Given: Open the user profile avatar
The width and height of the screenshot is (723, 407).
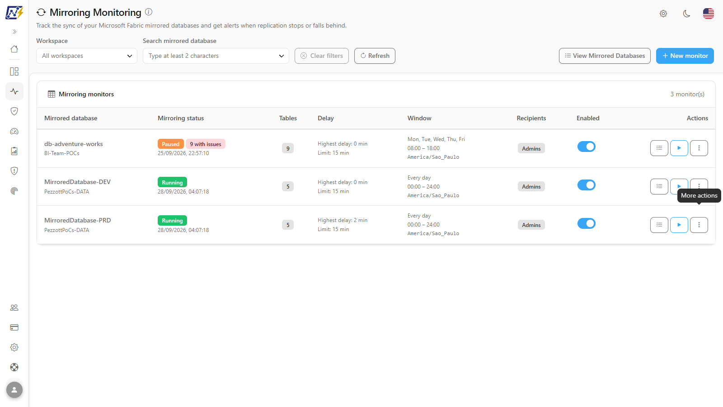Looking at the screenshot, I should tap(14, 390).
